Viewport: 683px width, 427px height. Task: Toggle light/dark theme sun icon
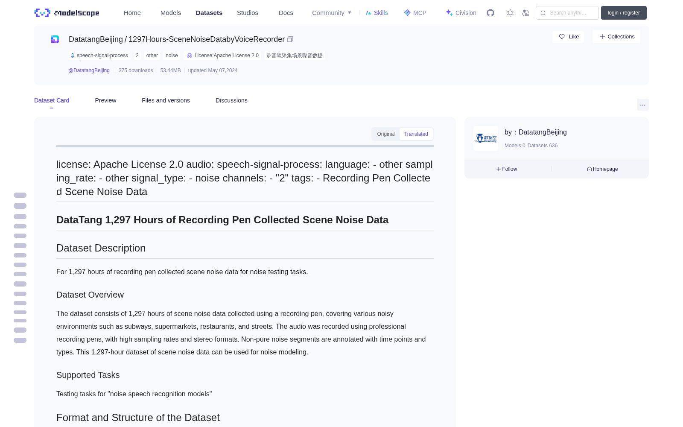coord(510,13)
